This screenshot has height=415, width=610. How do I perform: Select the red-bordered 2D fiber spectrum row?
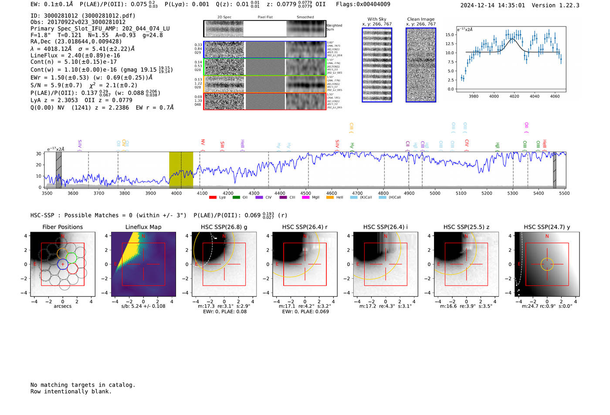265,101
